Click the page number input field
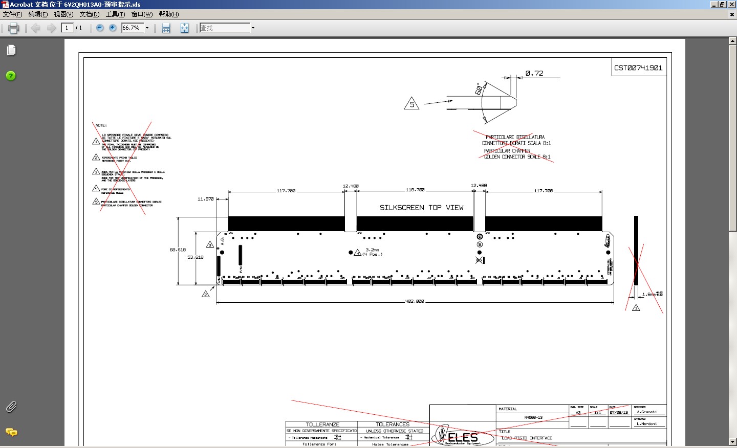The image size is (737, 448). point(67,28)
